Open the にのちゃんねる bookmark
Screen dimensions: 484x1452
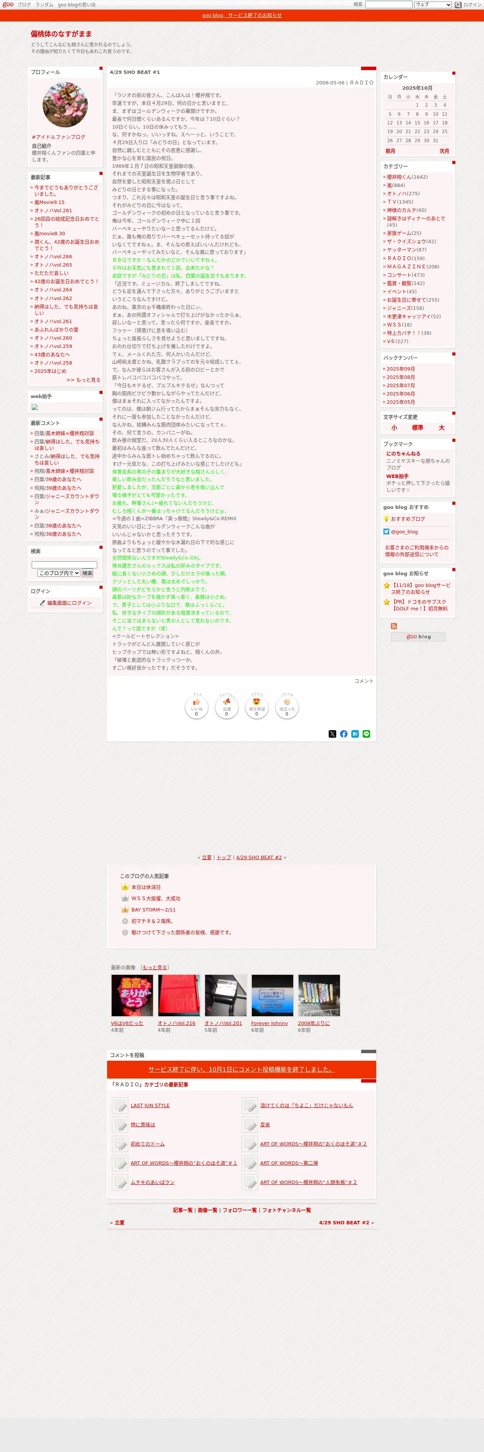tap(403, 454)
